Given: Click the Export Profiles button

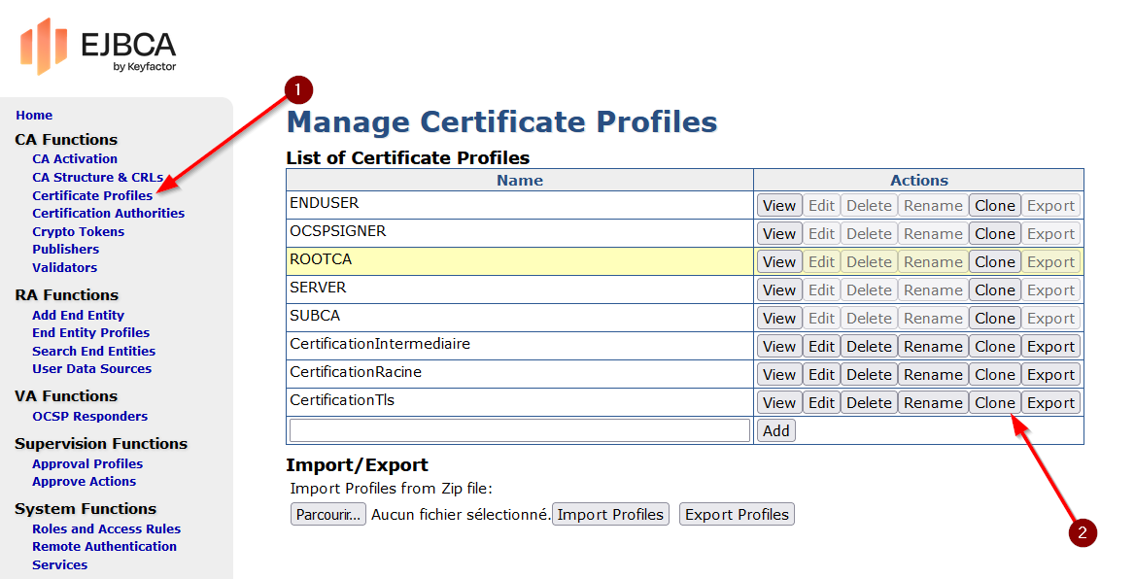Looking at the screenshot, I should (737, 515).
